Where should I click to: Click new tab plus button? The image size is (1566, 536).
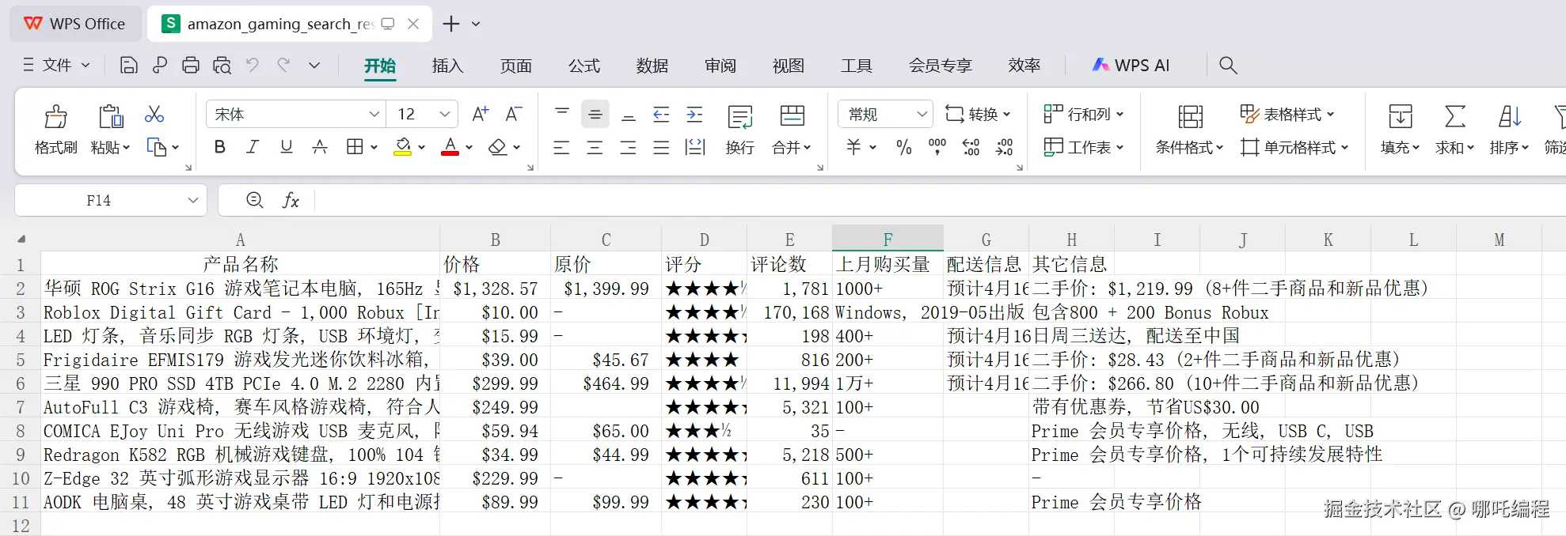point(451,24)
